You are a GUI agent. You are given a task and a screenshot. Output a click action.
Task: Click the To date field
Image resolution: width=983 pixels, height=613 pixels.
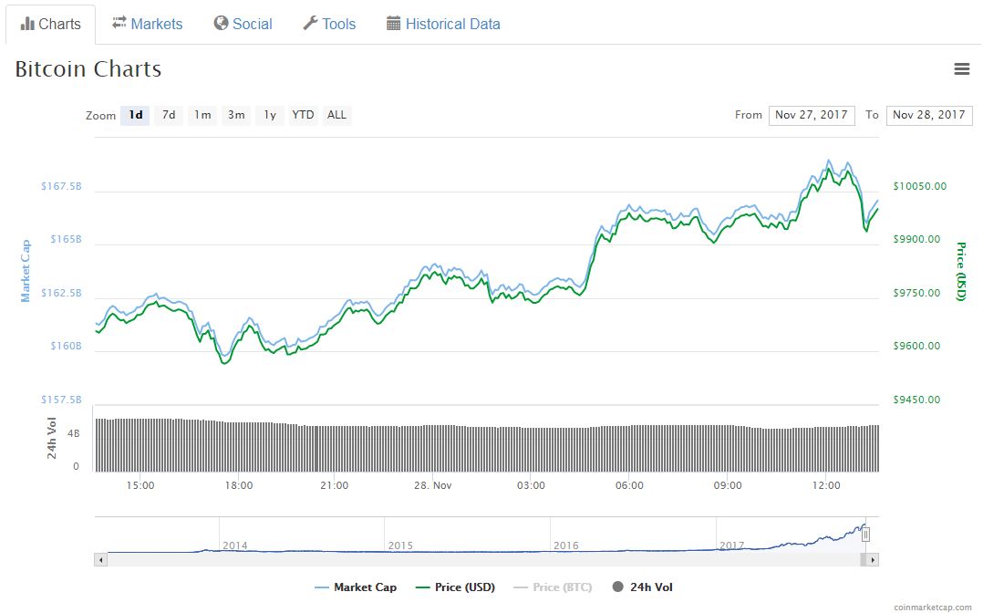click(x=928, y=115)
